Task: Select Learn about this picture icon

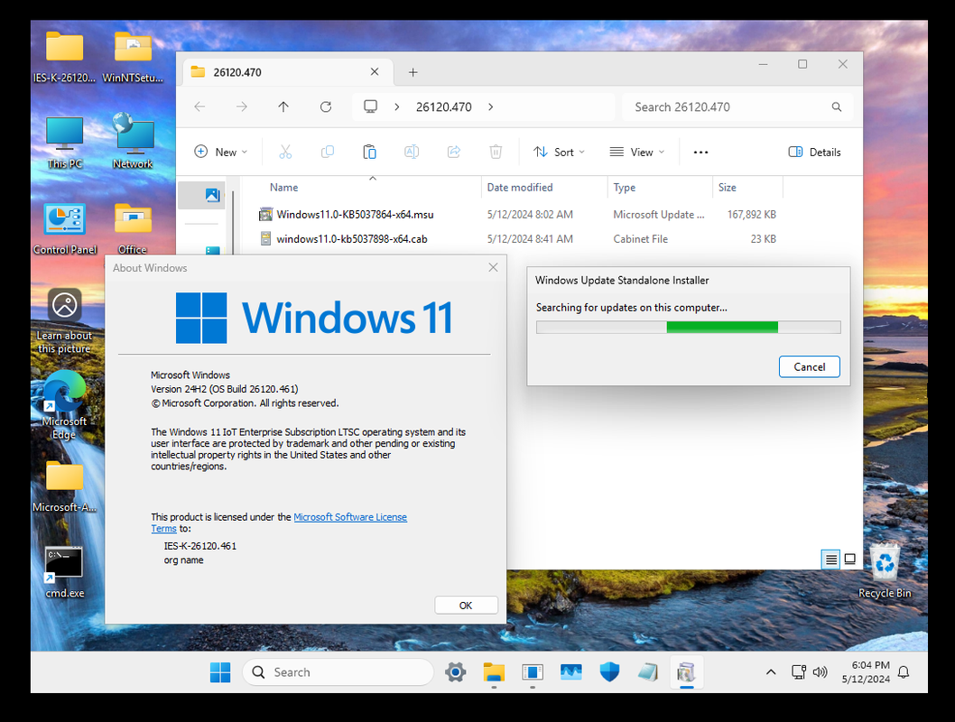Action: pos(65,321)
